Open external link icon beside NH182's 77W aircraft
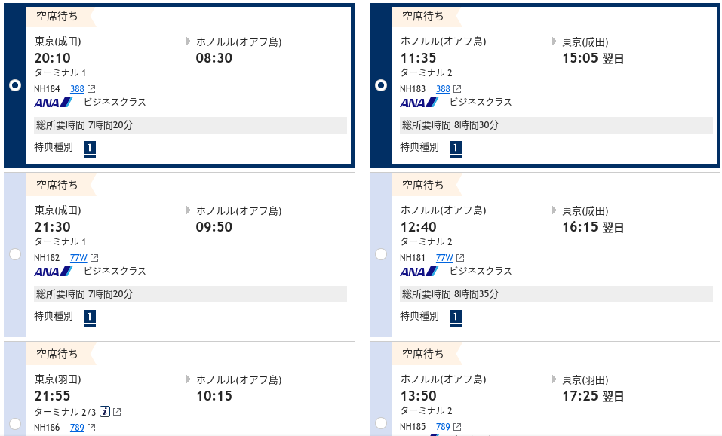The width and height of the screenshot is (722, 436). click(x=94, y=258)
